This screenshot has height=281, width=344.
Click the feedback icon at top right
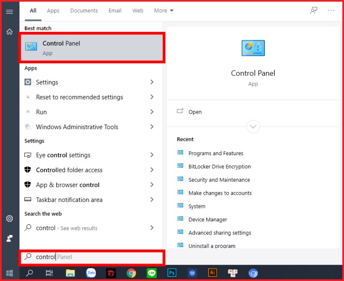pos(314,11)
